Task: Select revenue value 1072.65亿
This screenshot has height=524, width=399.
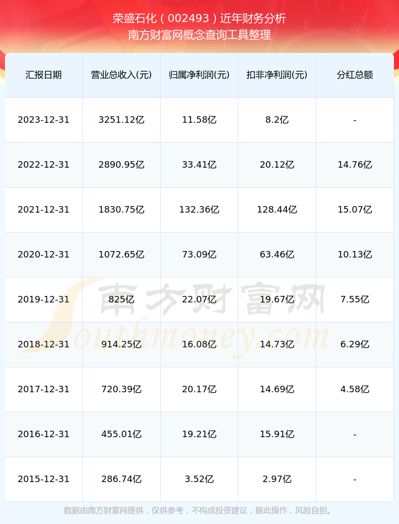Action: point(122,255)
